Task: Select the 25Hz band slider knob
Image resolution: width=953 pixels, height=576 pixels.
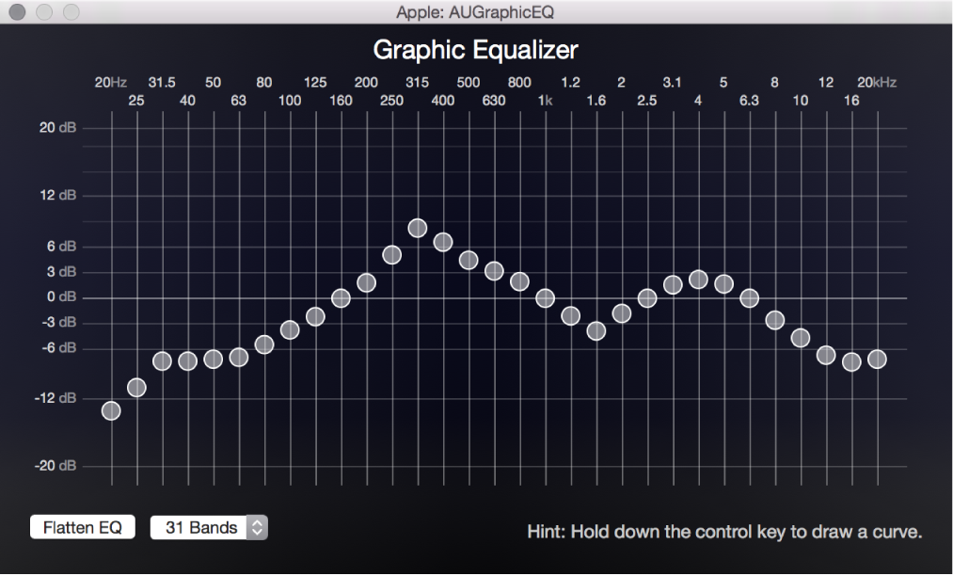Action: tap(136, 387)
